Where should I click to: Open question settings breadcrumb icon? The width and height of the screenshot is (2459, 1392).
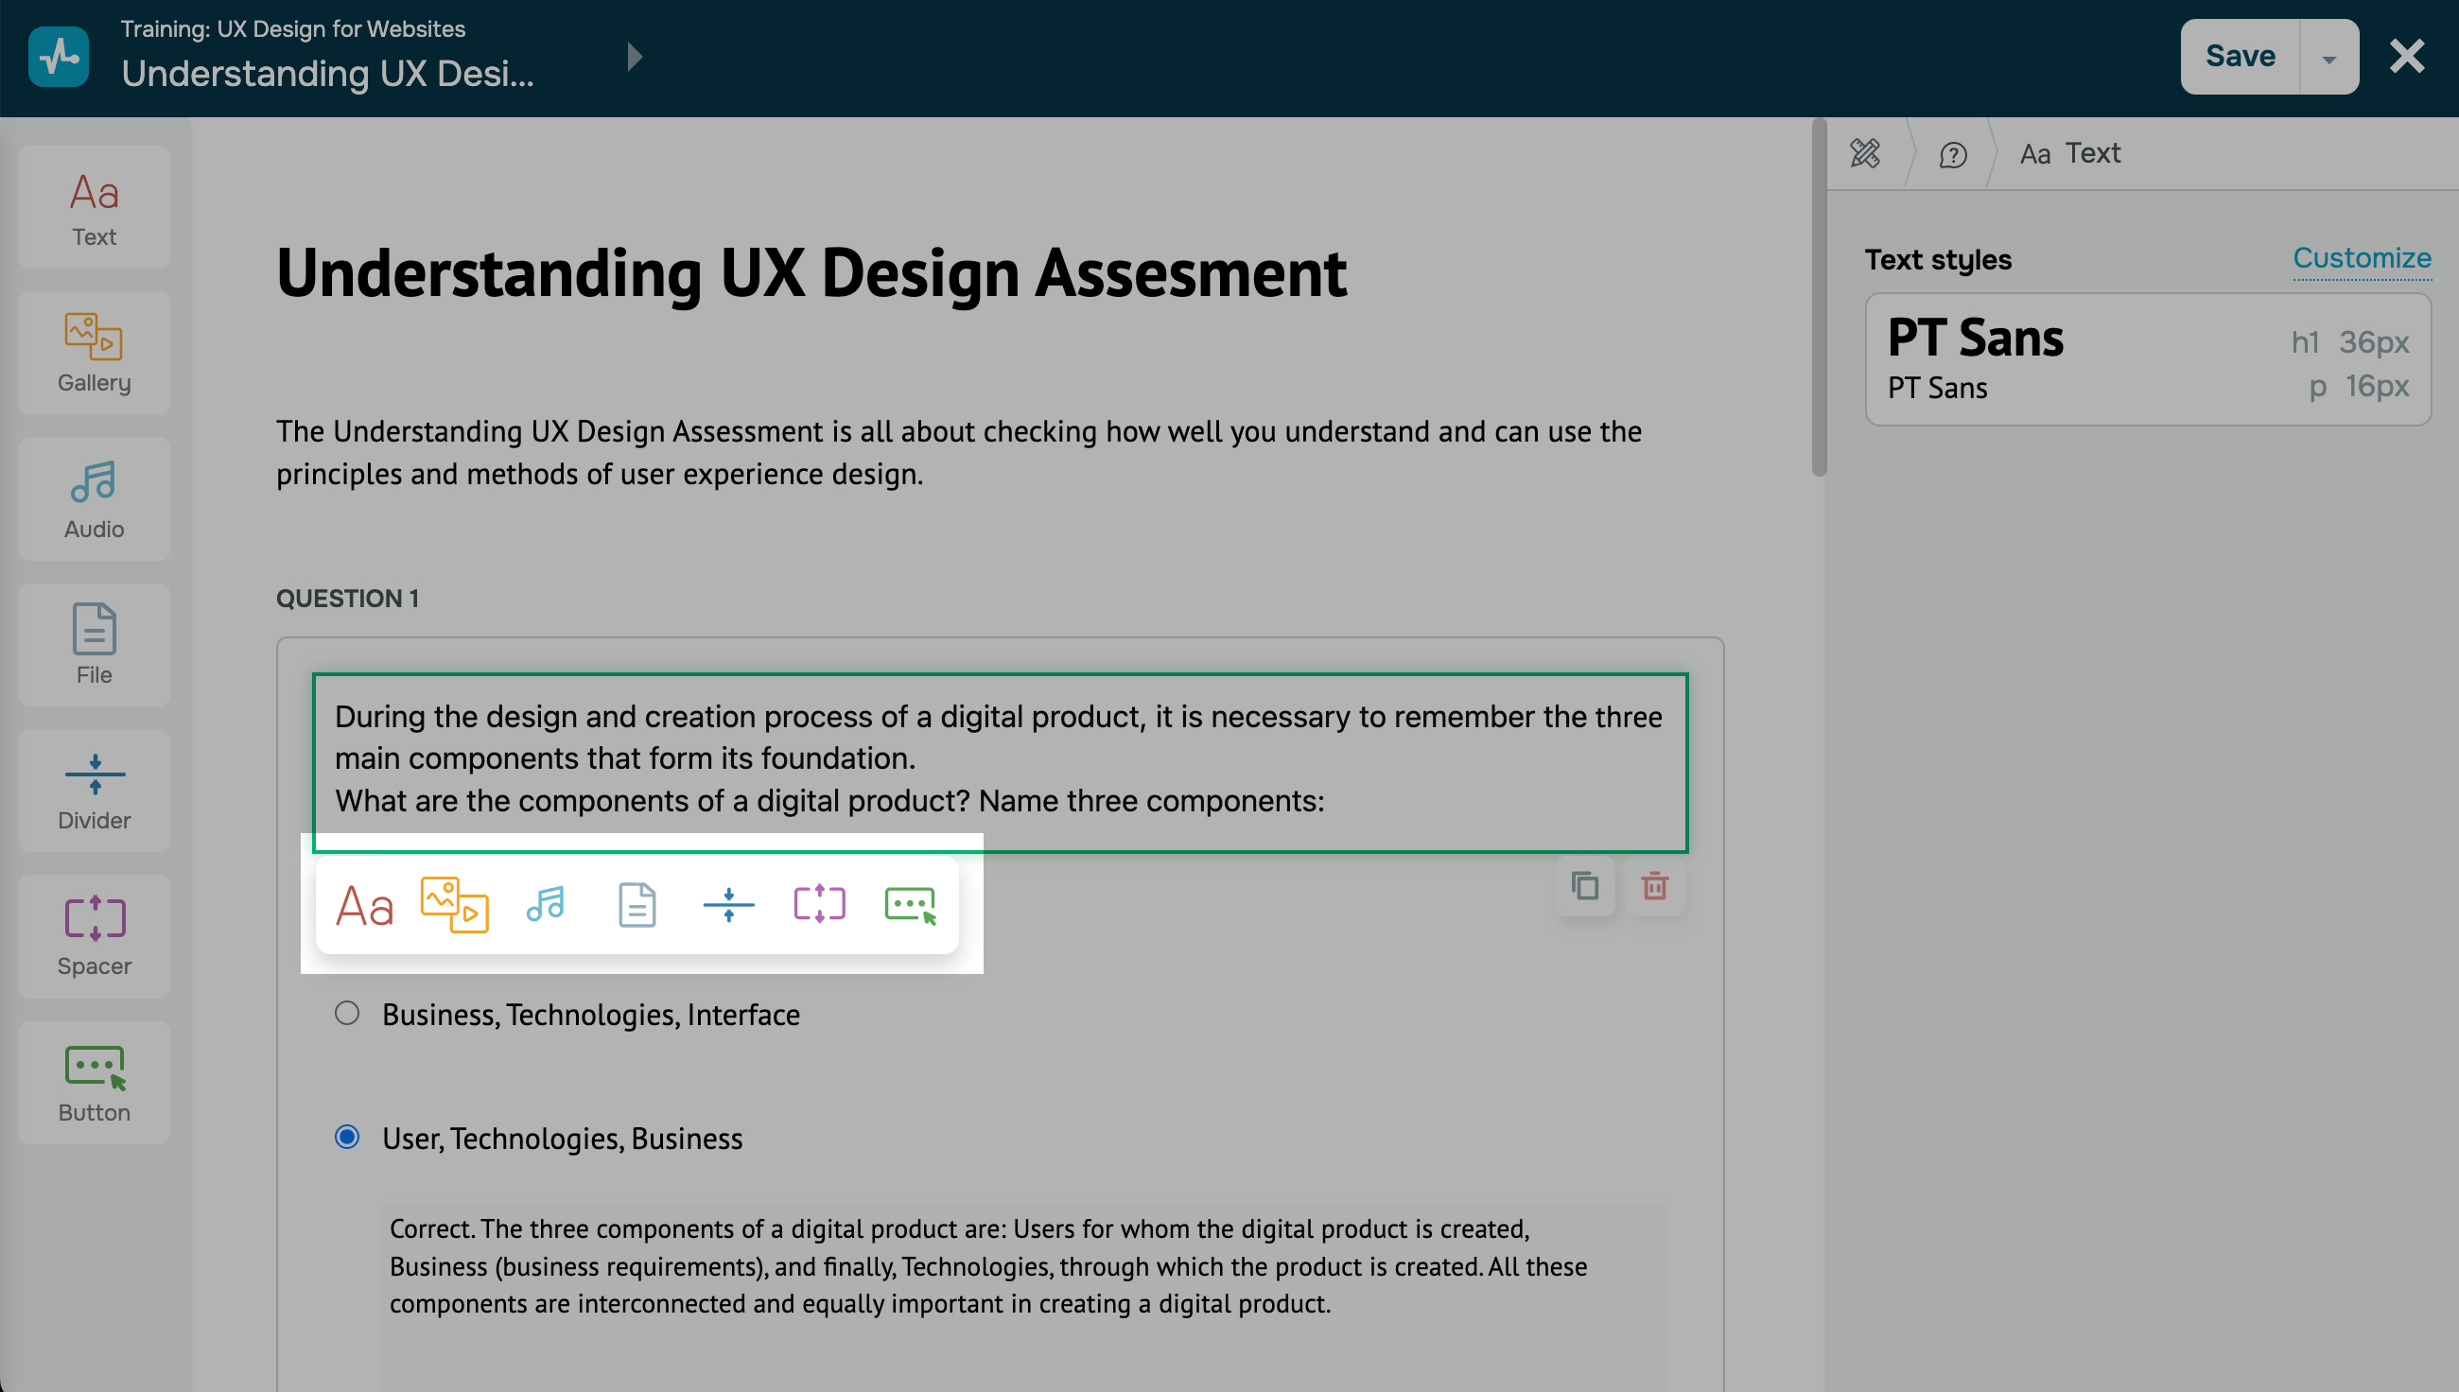1952,154
